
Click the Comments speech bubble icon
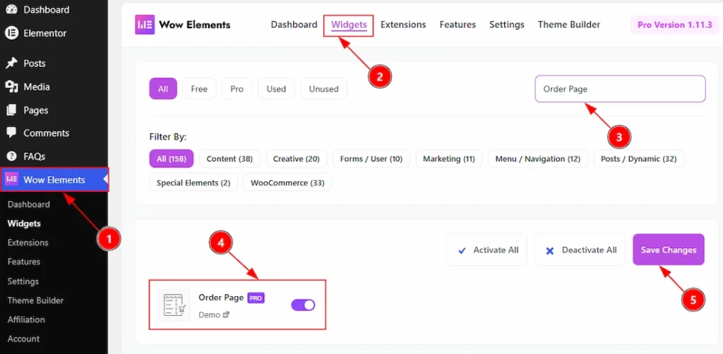(11, 133)
